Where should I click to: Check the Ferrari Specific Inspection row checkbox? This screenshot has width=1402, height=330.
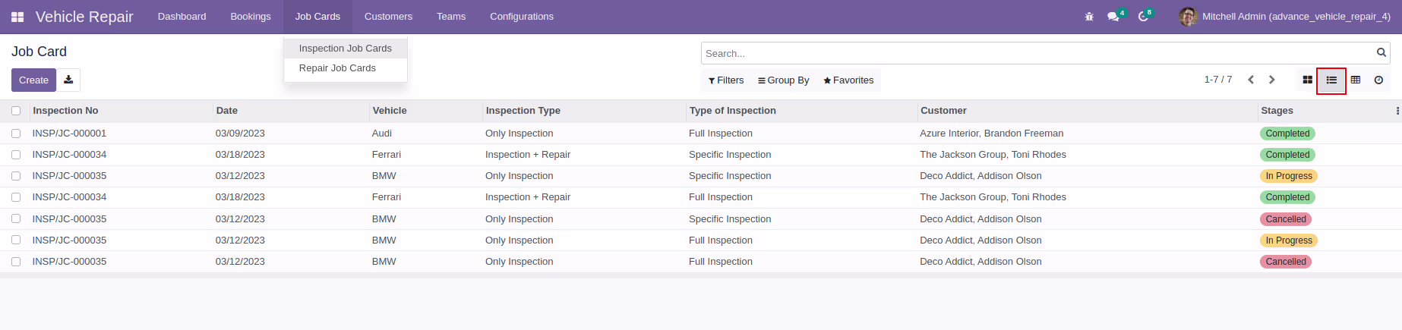coord(16,155)
